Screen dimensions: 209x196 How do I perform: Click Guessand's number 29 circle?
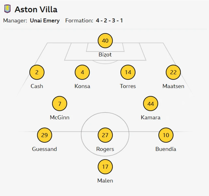[44, 135]
